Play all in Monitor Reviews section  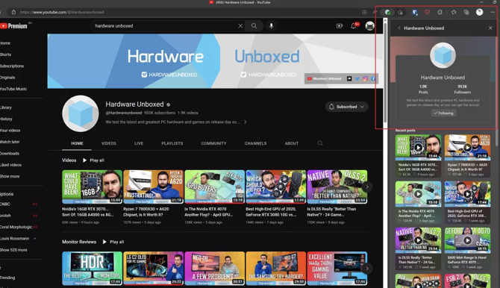click(x=113, y=242)
